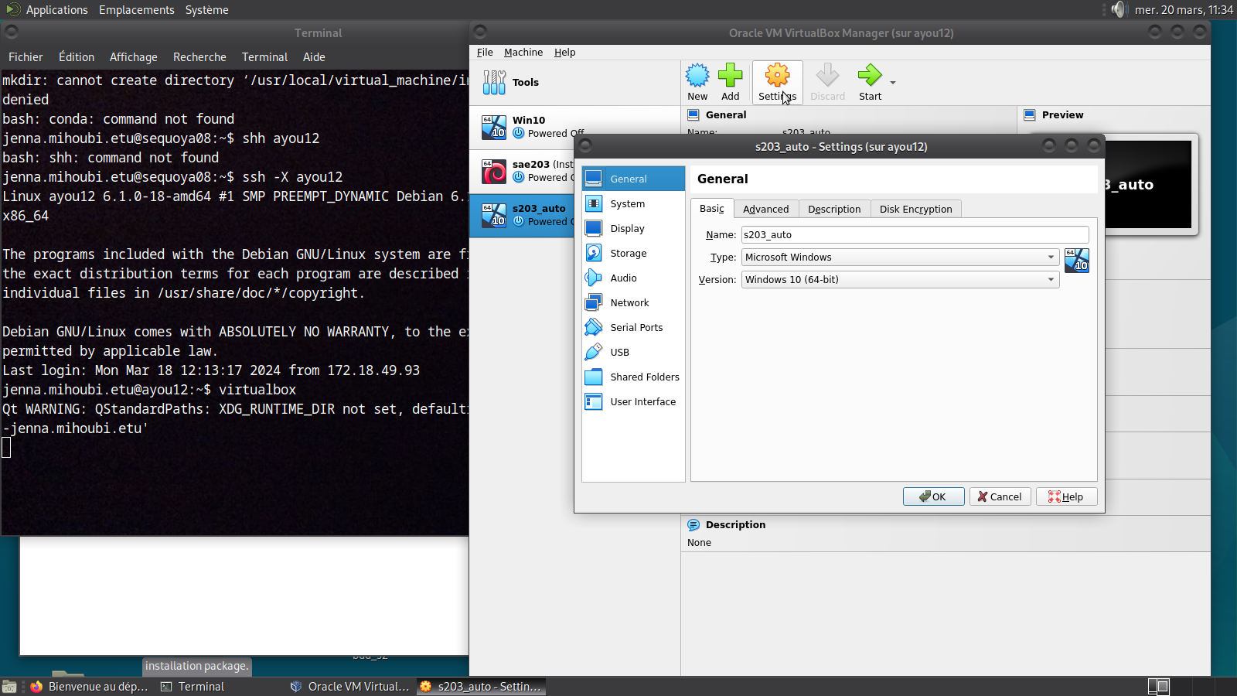Open the Audio settings category
1237x696 pixels.
(633, 278)
